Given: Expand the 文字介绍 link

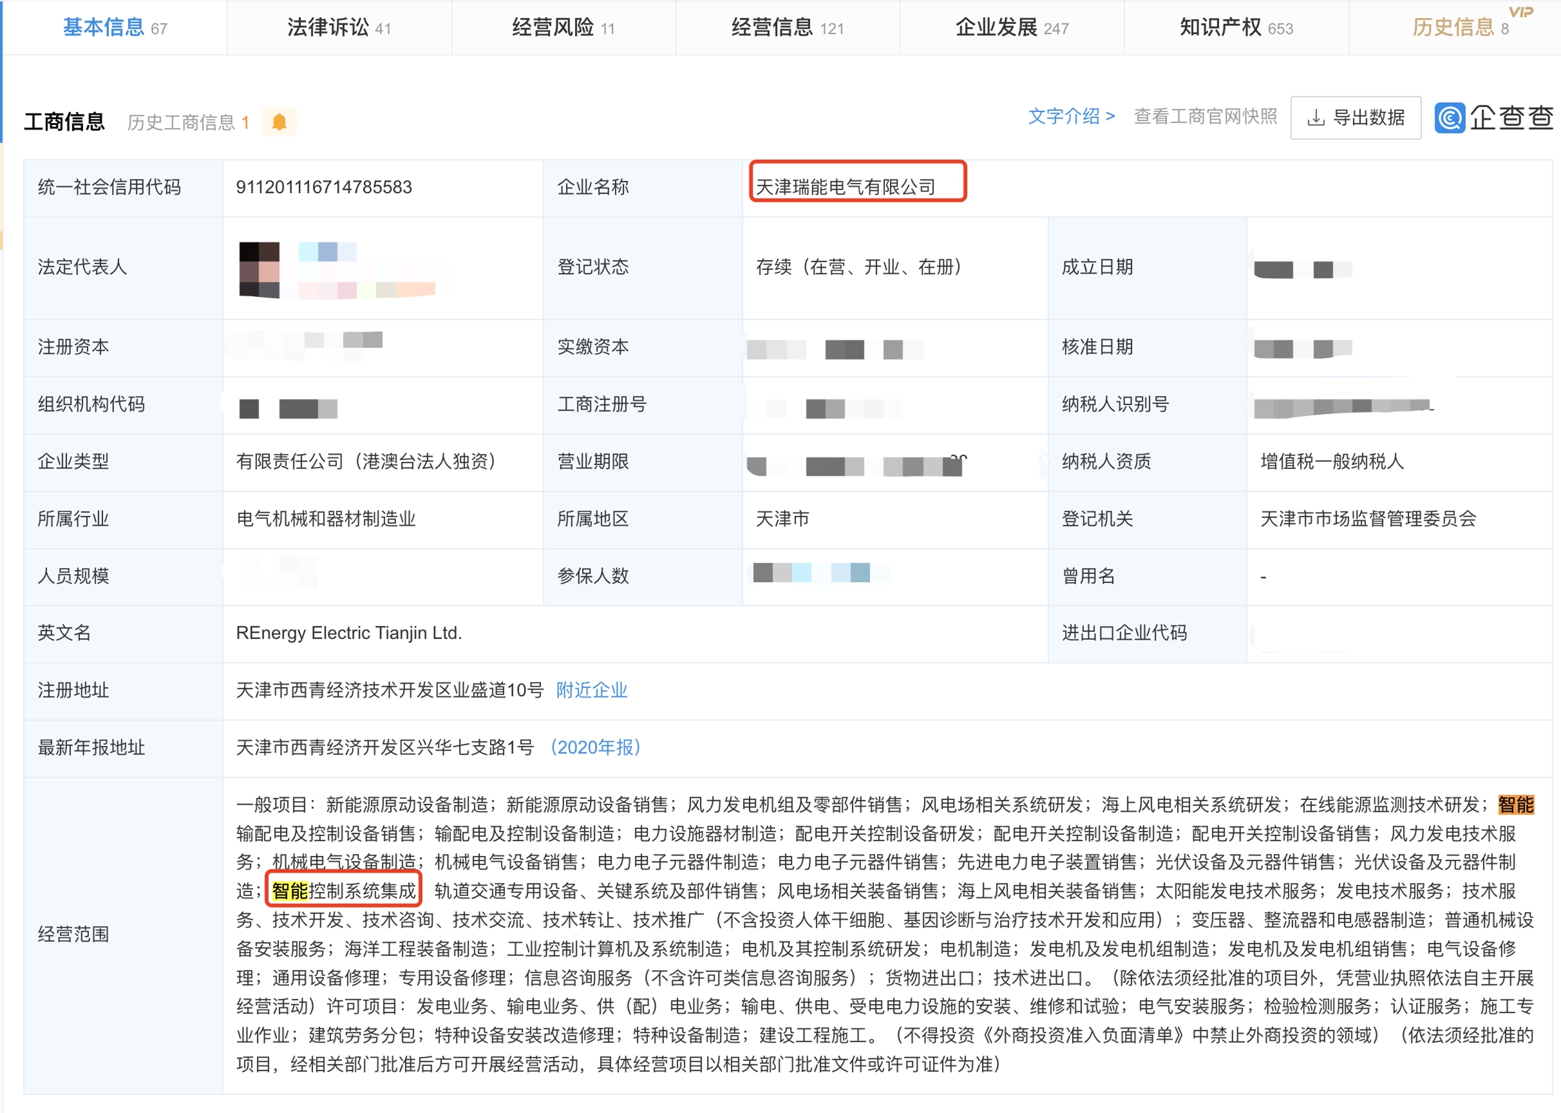Looking at the screenshot, I should 1071,117.
